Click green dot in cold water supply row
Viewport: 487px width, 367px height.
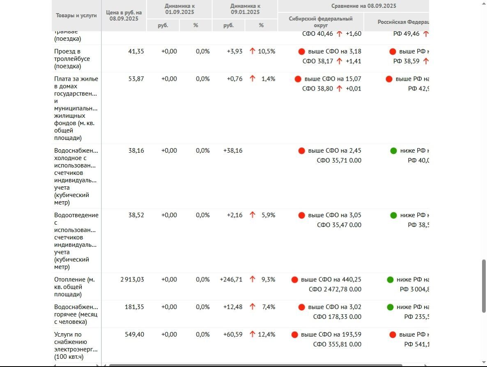click(393, 151)
